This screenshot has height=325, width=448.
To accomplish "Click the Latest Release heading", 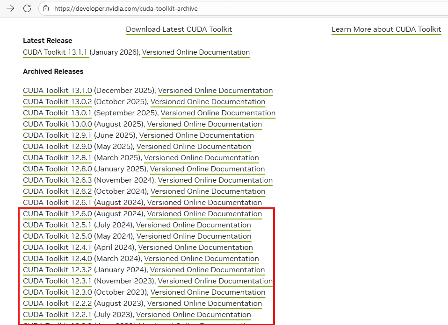I will click(x=47, y=41).
